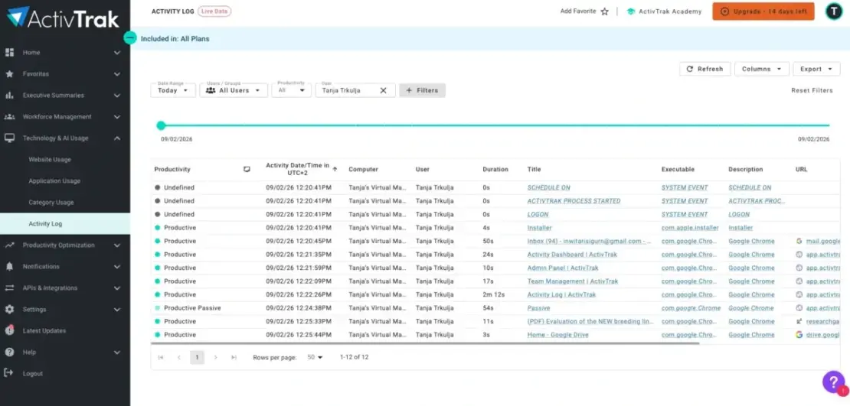The width and height of the screenshot is (850, 406).
Task: Click the ActivTrak logo
Action: pyautogui.click(x=63, y=18)
